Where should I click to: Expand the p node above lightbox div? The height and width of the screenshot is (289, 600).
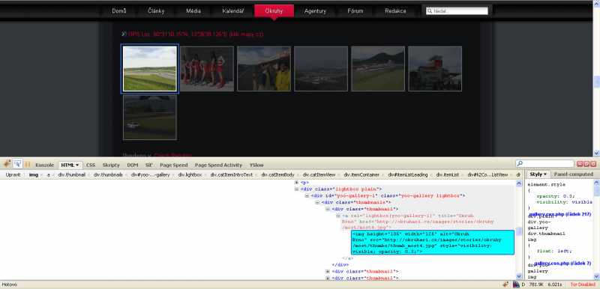coord(296,183)
